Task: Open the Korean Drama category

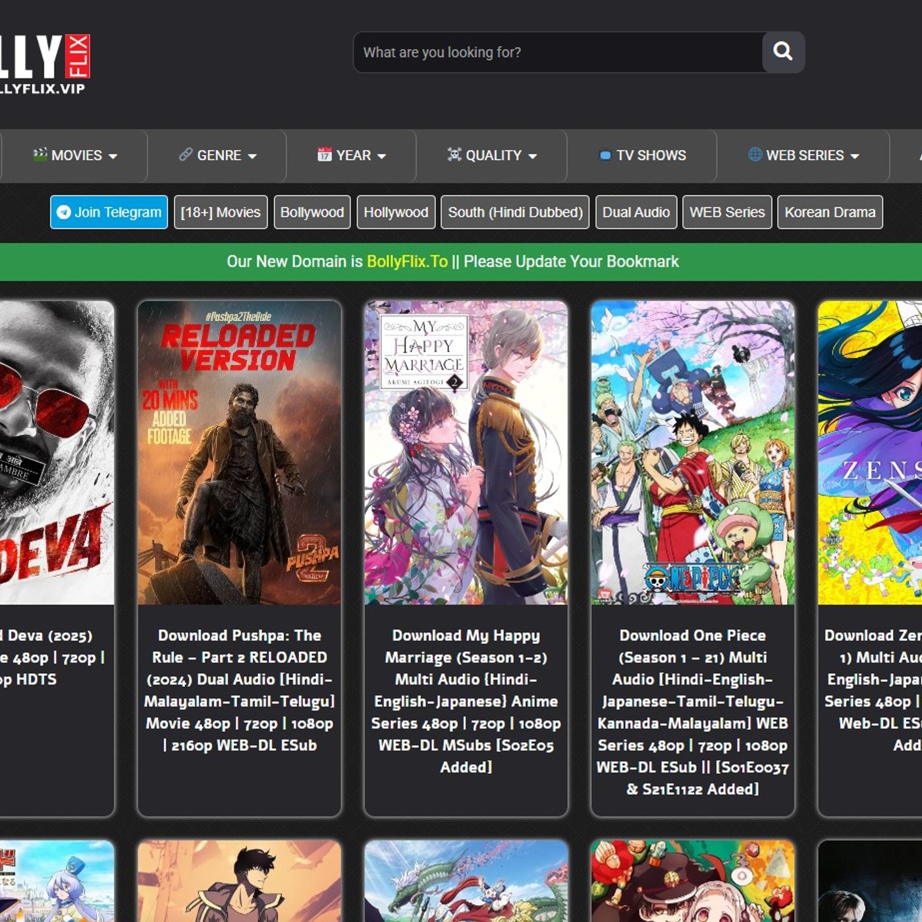Action: point(830,212)
